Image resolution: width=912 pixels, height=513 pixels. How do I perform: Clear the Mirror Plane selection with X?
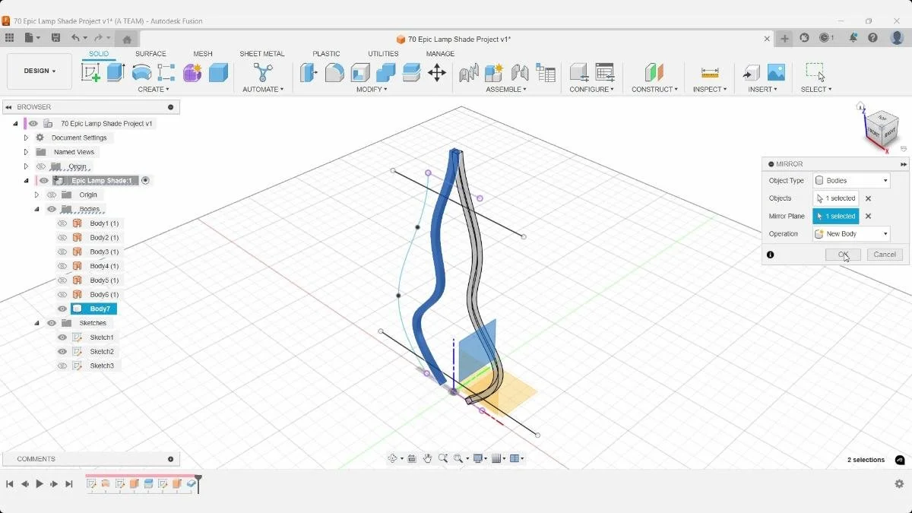pos(868,216)
